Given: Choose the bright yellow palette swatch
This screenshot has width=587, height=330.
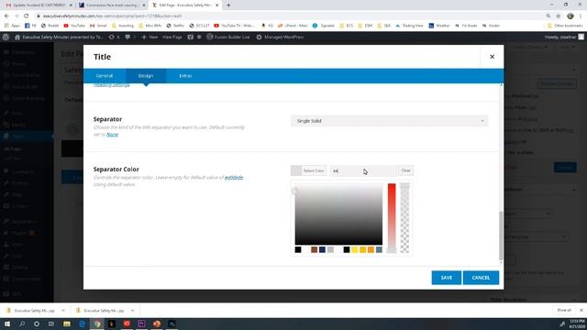Looking at the screenshot, I should pos(355,249).
